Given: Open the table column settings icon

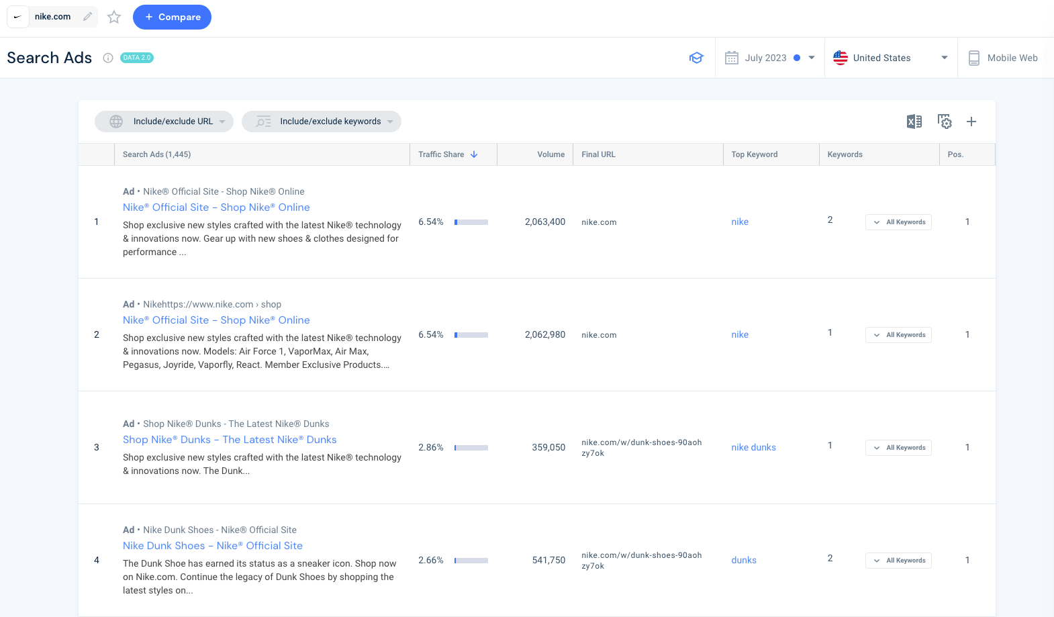Looking at the screenshot, I should coord(945,122).
